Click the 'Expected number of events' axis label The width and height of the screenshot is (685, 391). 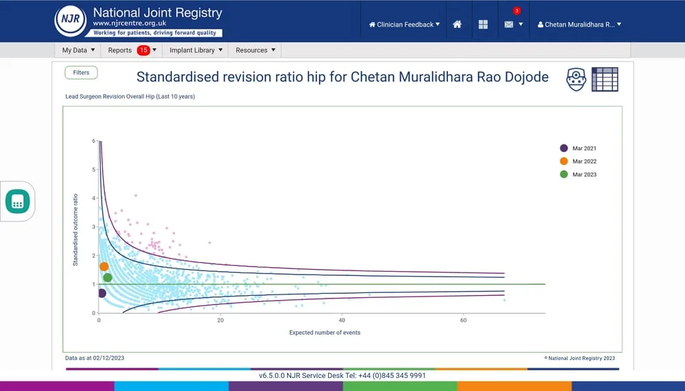point(325,333)
